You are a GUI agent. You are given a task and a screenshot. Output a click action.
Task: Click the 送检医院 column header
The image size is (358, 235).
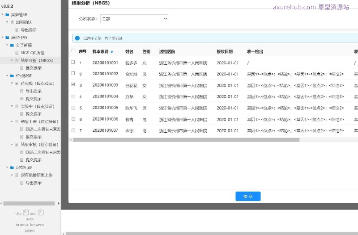click(167, 51)
